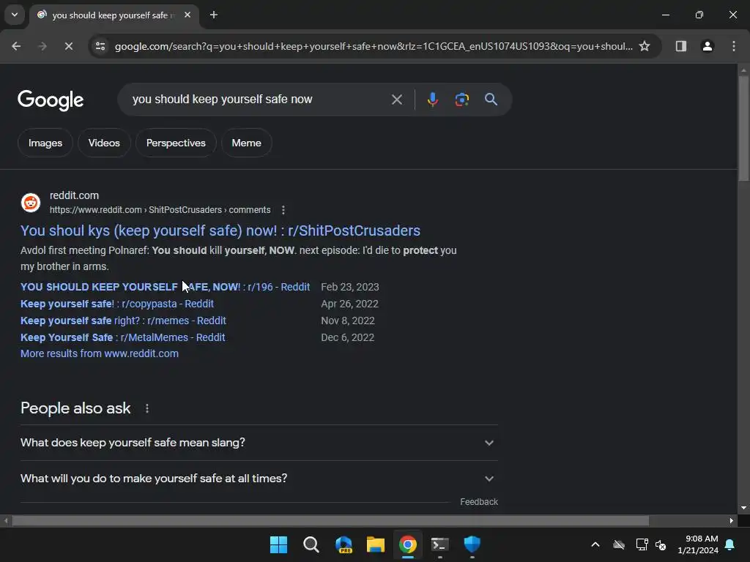Open network and volume quick settings
Image resolution: width=750 pixels, height=562 pixels.
click(x=651, y=544)
